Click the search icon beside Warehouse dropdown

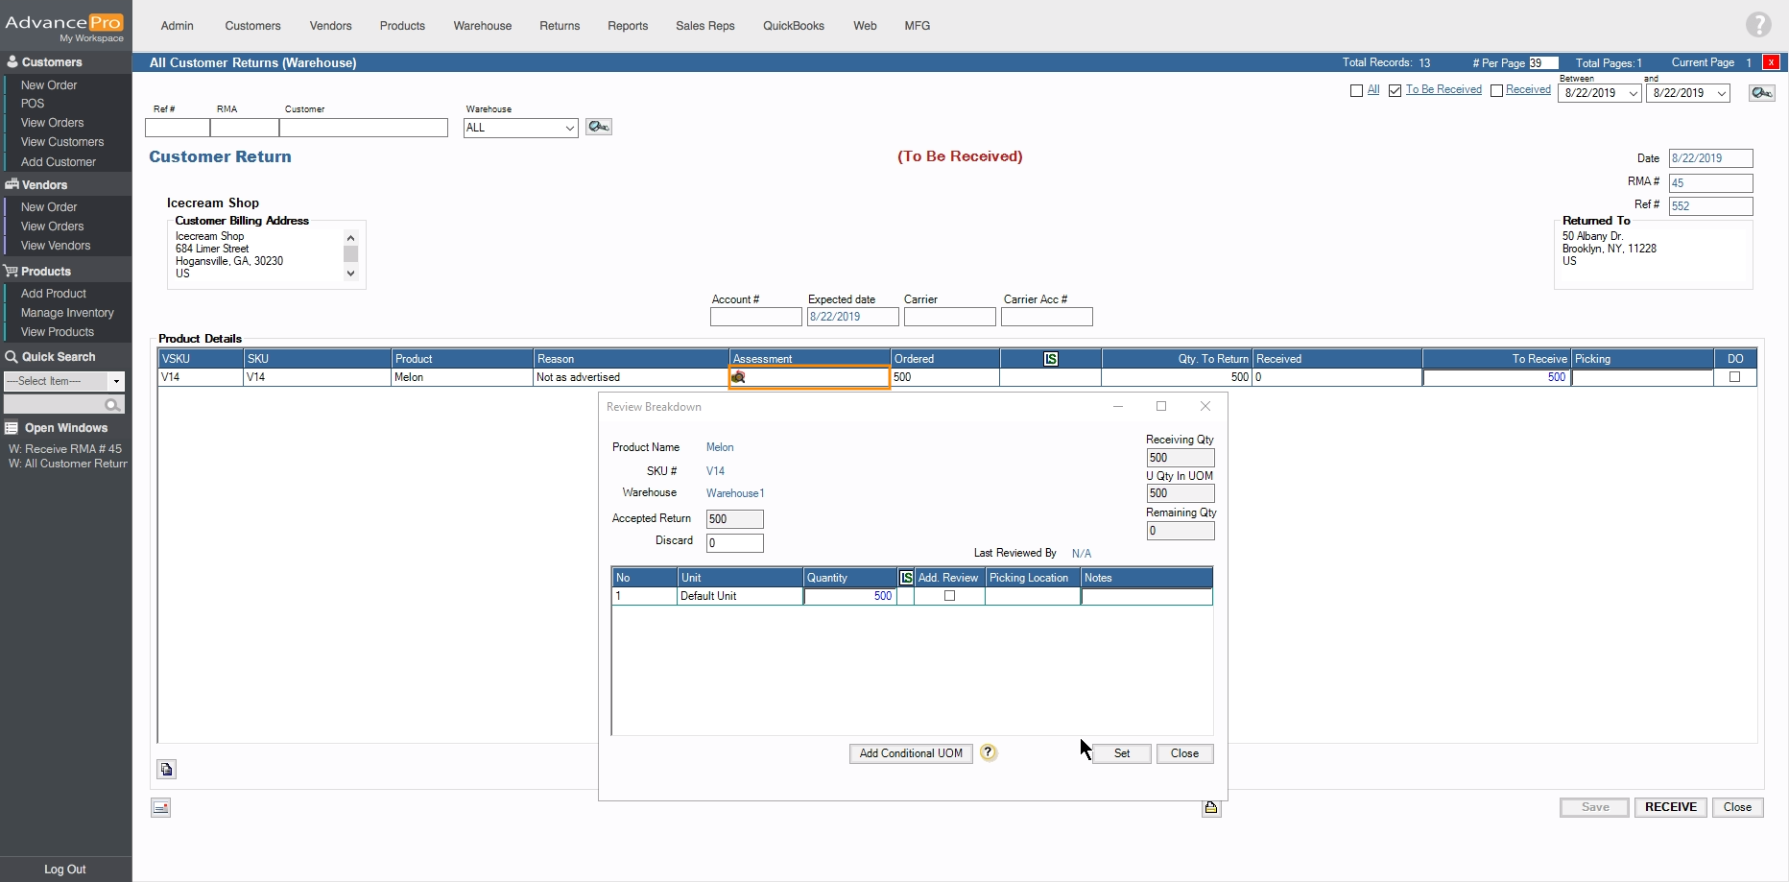point(599,127)
